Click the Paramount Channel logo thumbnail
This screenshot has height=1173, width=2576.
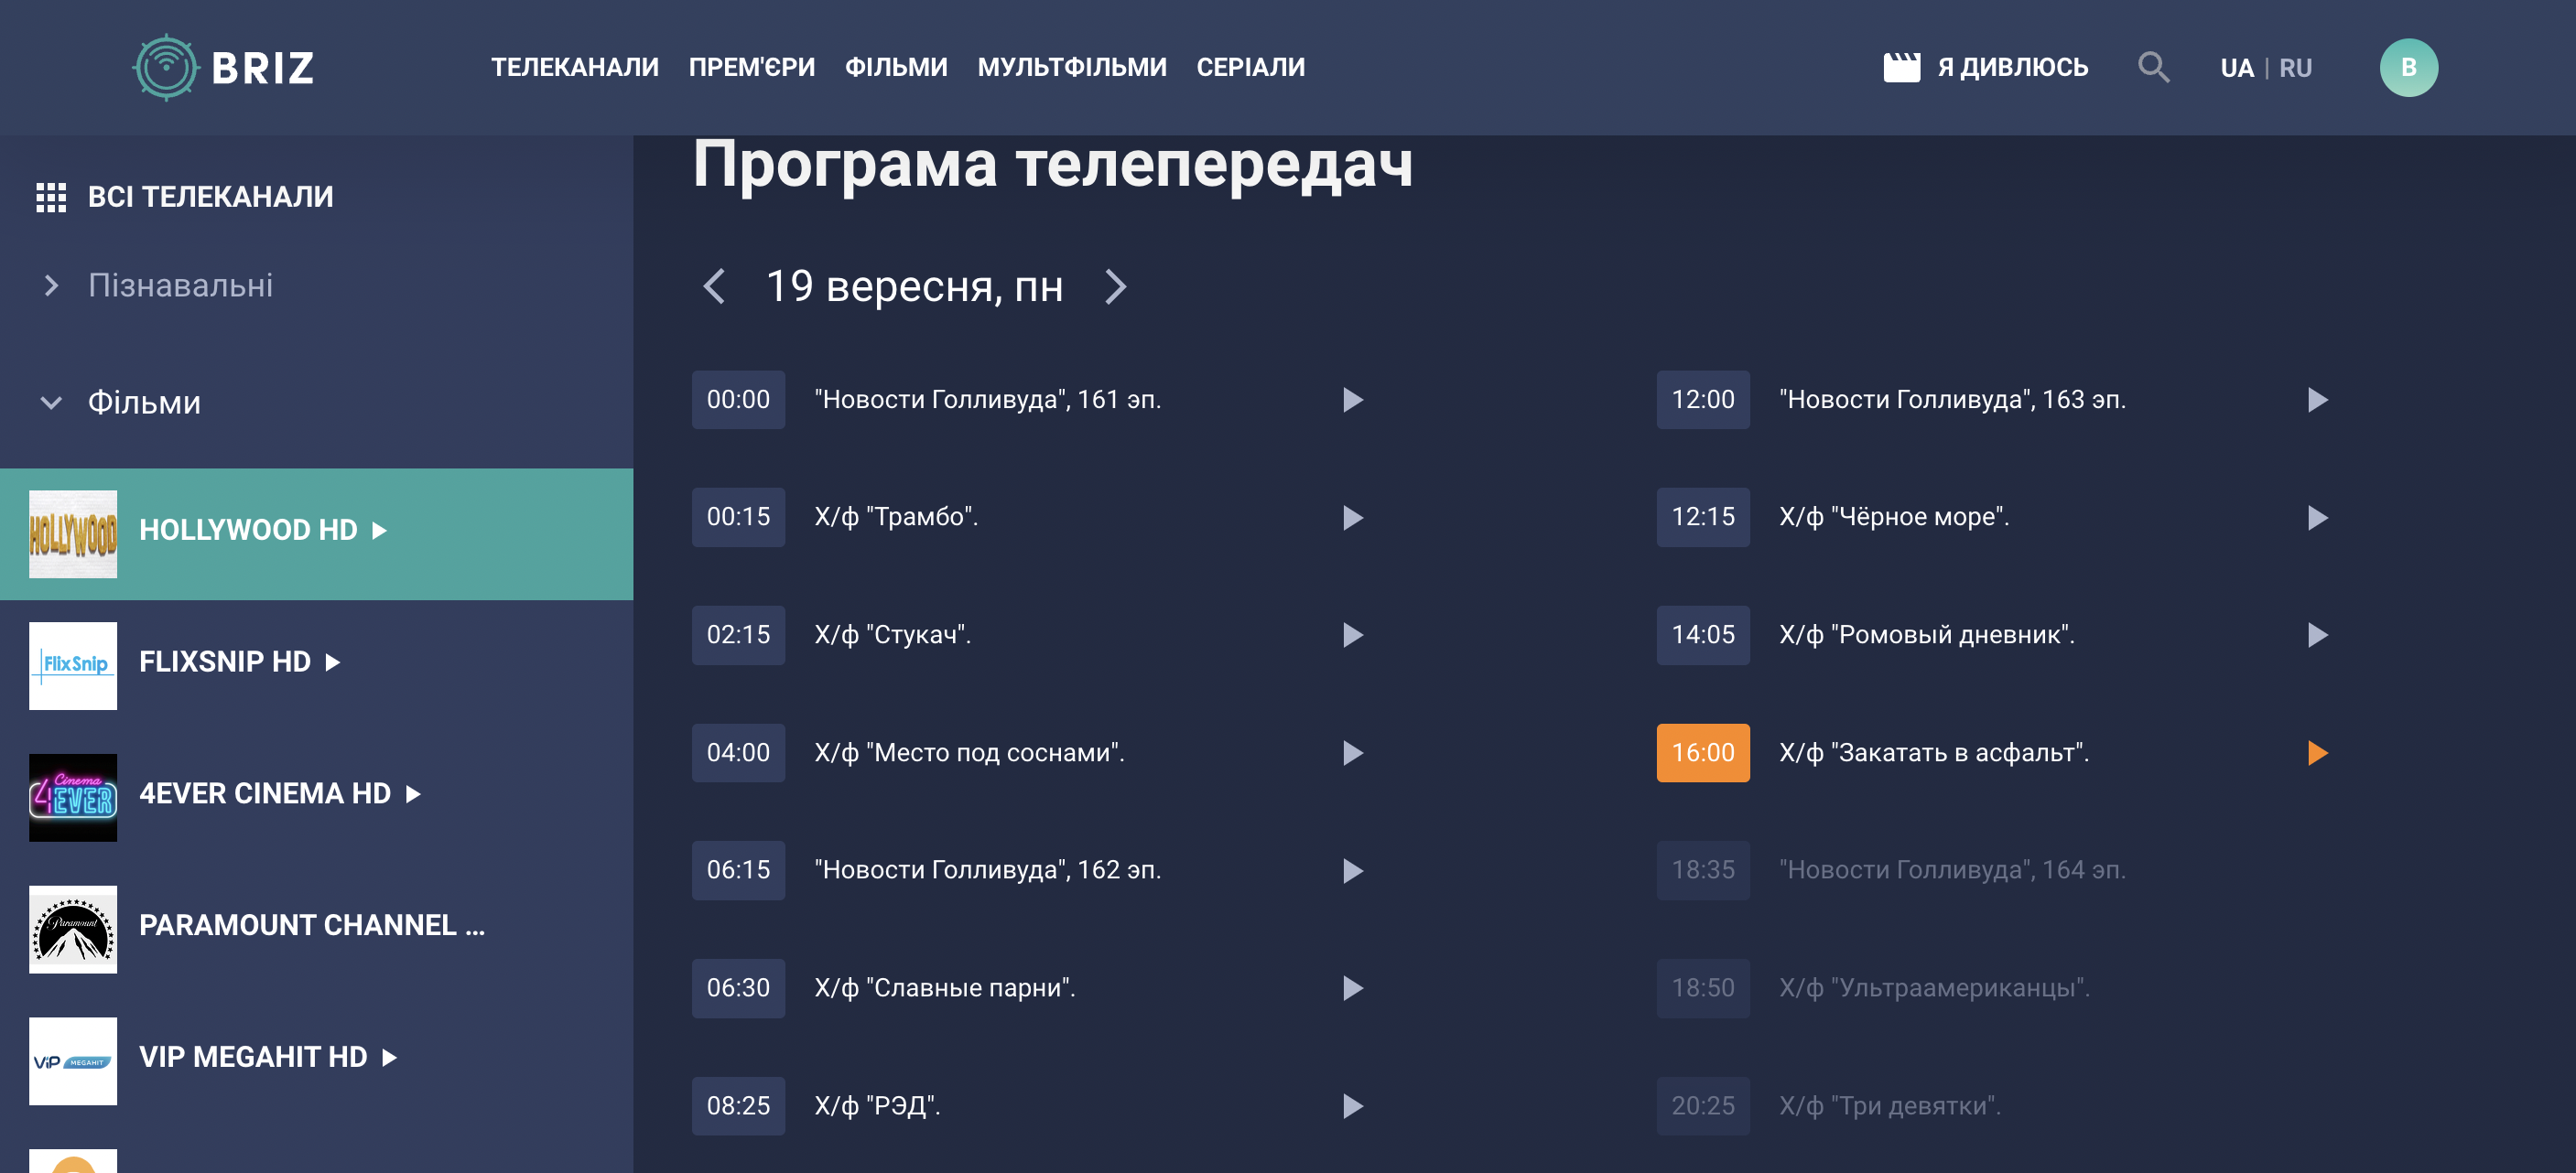[73, 928]
